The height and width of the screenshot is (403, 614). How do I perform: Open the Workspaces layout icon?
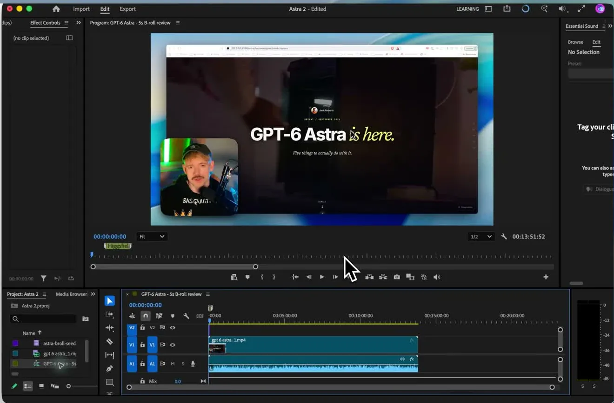[488, 9]
